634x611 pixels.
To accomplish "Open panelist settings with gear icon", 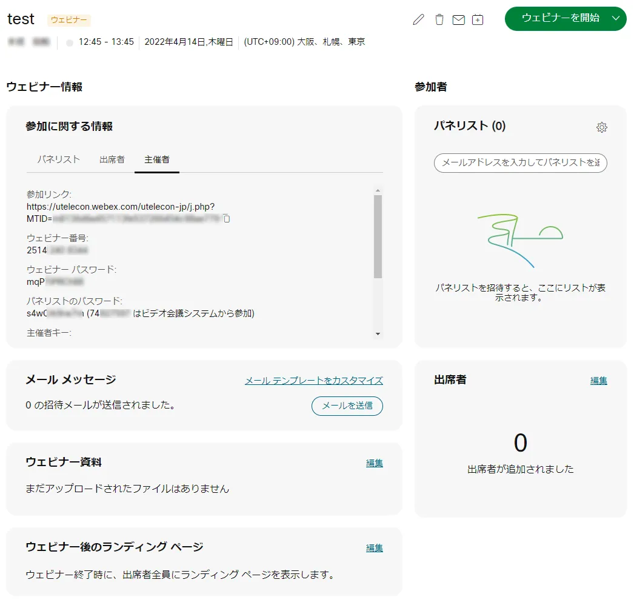I will coord(601,127).
